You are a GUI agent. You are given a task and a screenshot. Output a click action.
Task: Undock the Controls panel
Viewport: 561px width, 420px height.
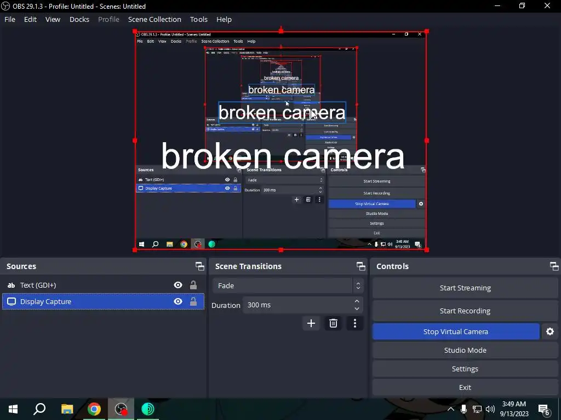click(554, 266)
